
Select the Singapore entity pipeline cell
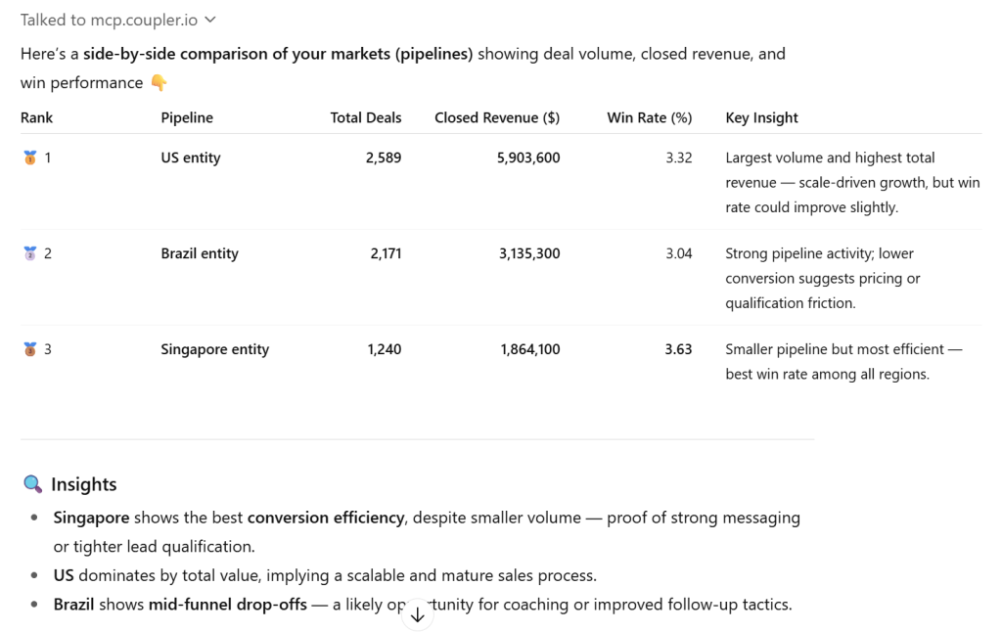(x=214, y=349)
